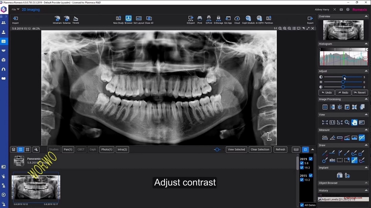Enable the All Dates checkbox
The height and width of the screenshot is (208, 371).
point(301,205)
